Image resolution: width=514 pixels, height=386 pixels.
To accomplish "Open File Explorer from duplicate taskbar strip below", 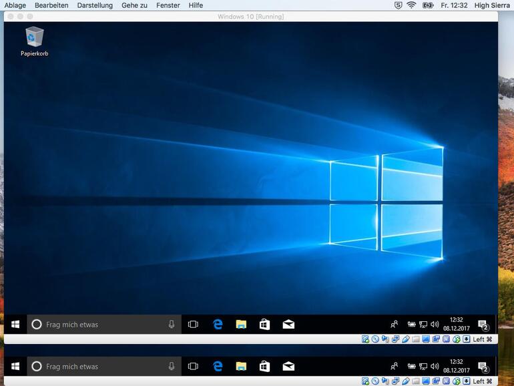I will [x=241, y=367].
